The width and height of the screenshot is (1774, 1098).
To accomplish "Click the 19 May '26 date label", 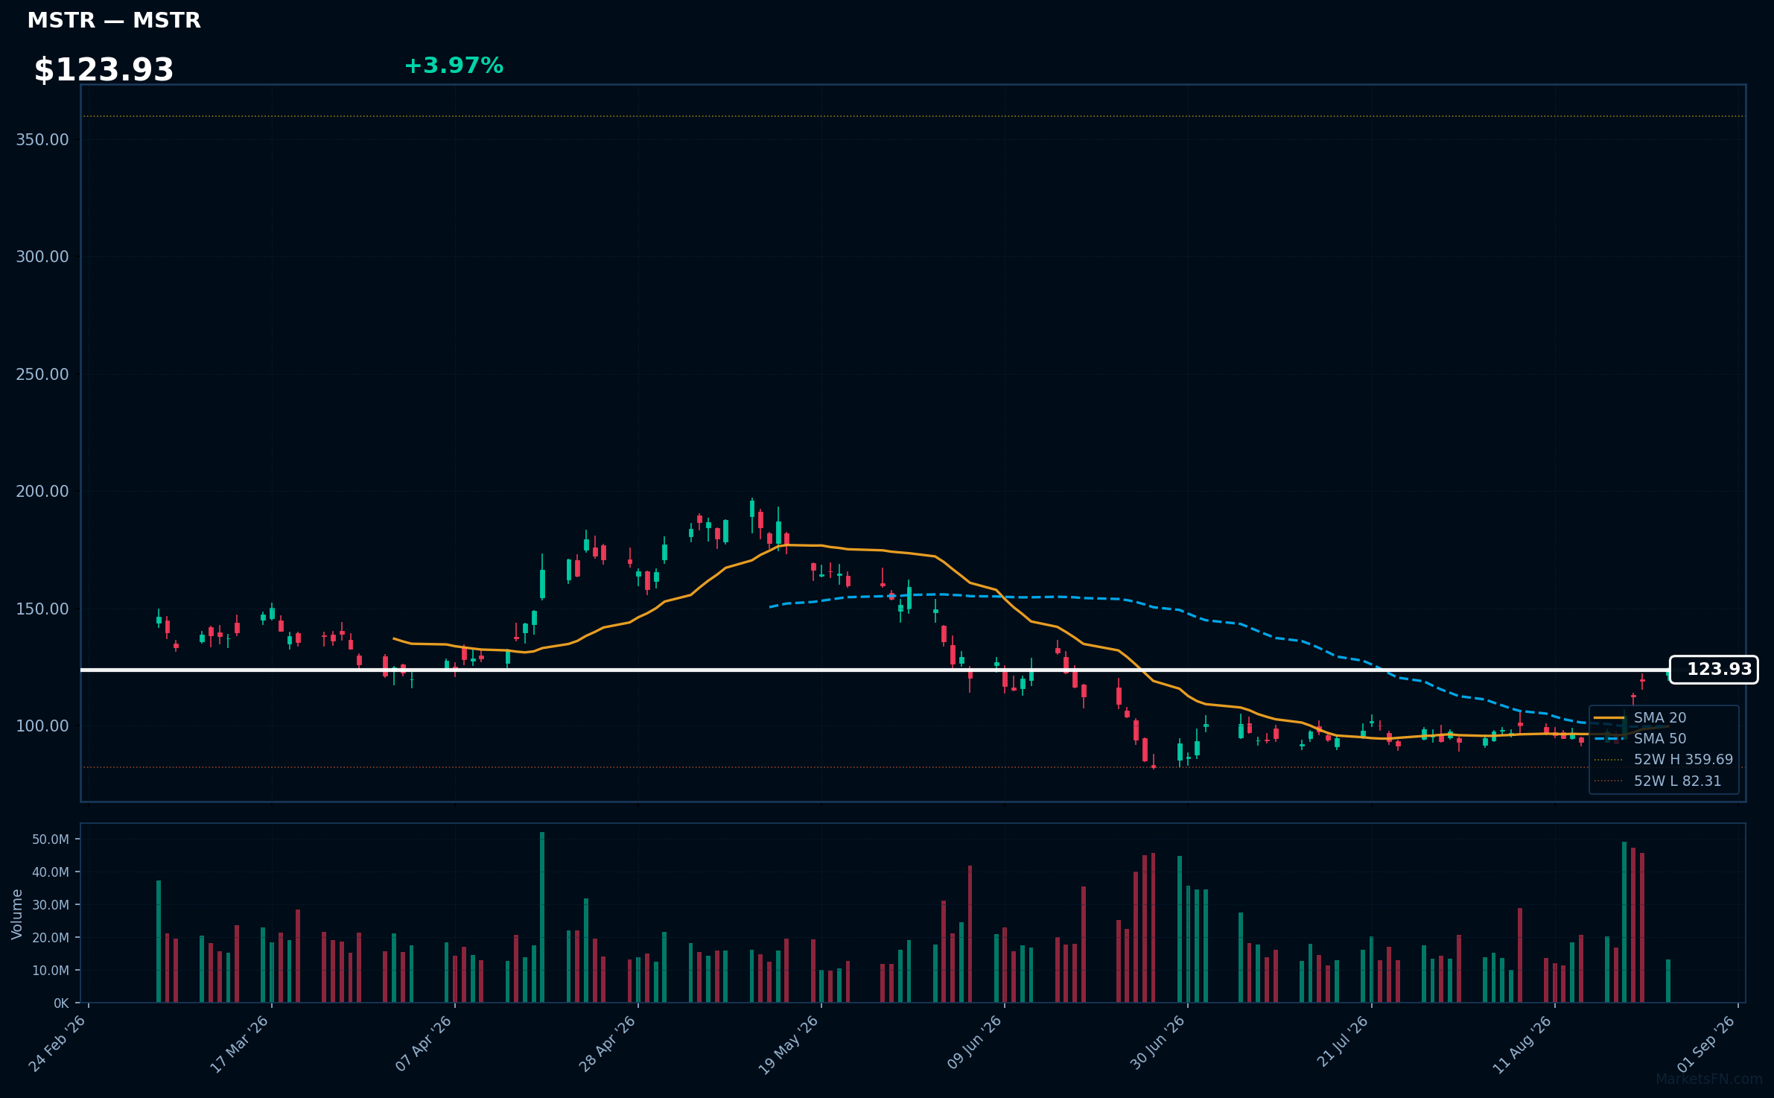I will click(x=789, y=1045).
